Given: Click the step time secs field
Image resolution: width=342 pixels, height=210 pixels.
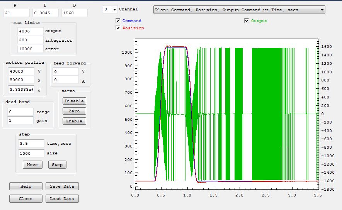Looking at the screenshot, I should (x=31, y=143).
